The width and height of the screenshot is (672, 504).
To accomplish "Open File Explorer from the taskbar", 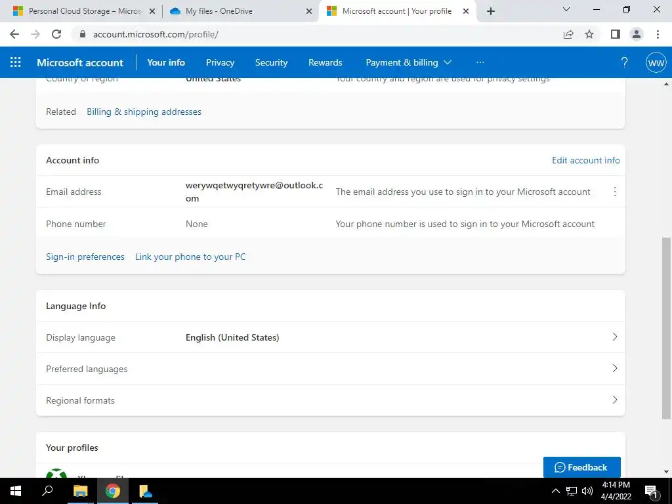I will coord(80,491).
